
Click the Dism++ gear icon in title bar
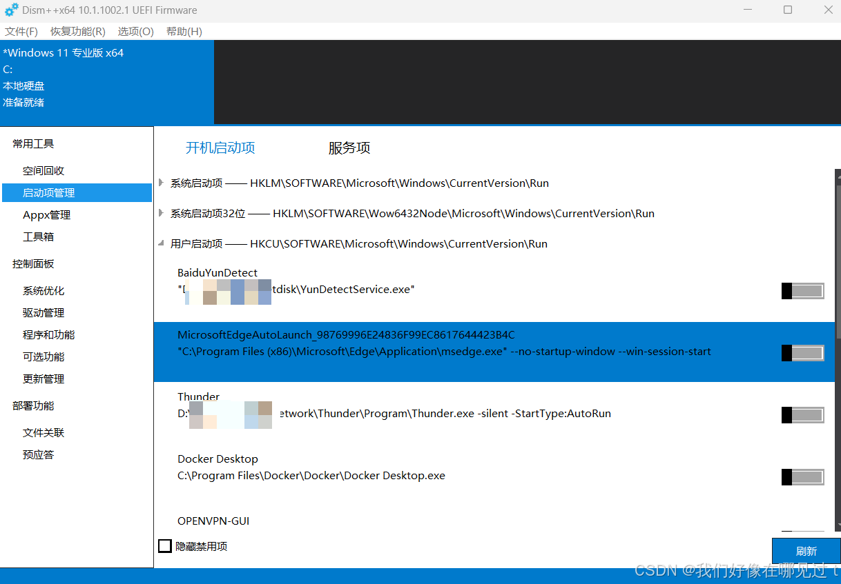point(11,10)
